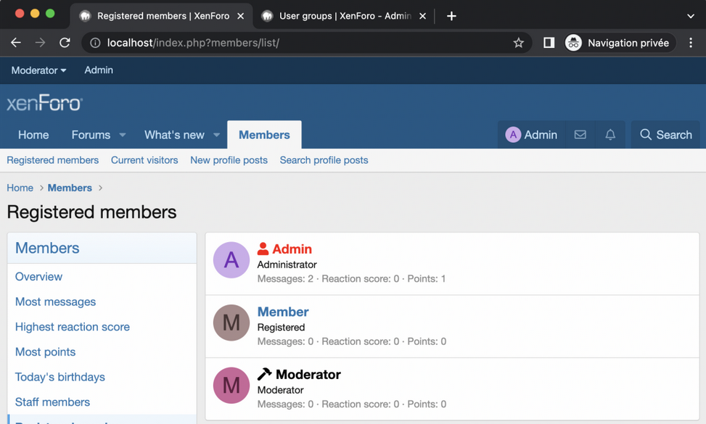This screenshot has width=706, height=424.
Task: Expand the What's new dropdown arrow
Action: tap(216, 135)
